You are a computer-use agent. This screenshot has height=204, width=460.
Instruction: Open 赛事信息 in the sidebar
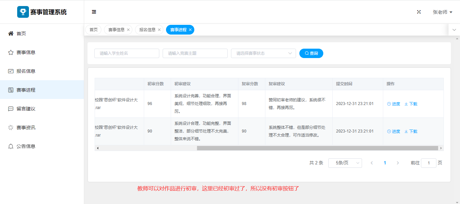pyautogui.click(x=26, y=52)
